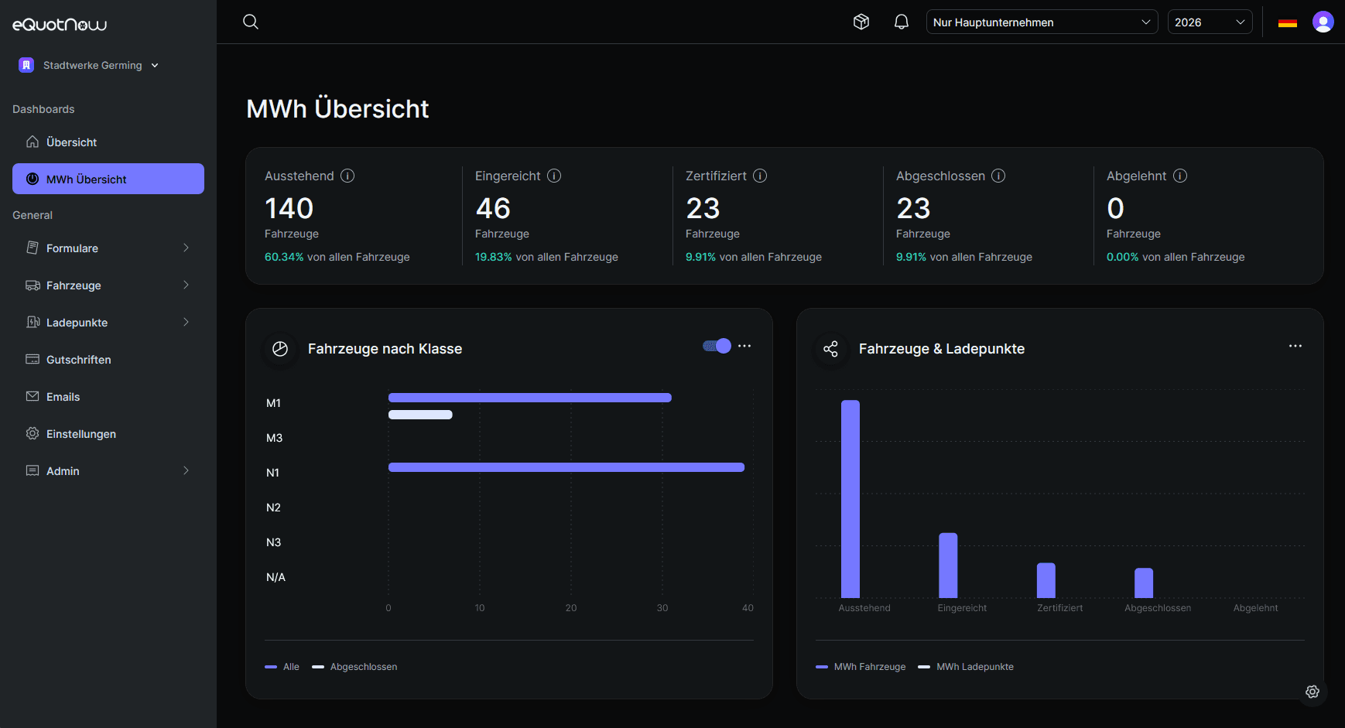
Task: Click the 19.83% von allen Fahrzeuge text
Action: click(x=546, y=257)
